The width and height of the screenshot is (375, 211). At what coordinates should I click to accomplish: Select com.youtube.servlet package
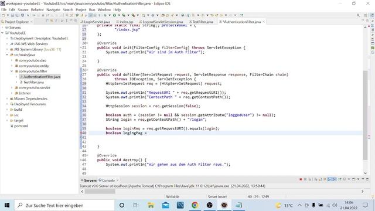(33, 88)
